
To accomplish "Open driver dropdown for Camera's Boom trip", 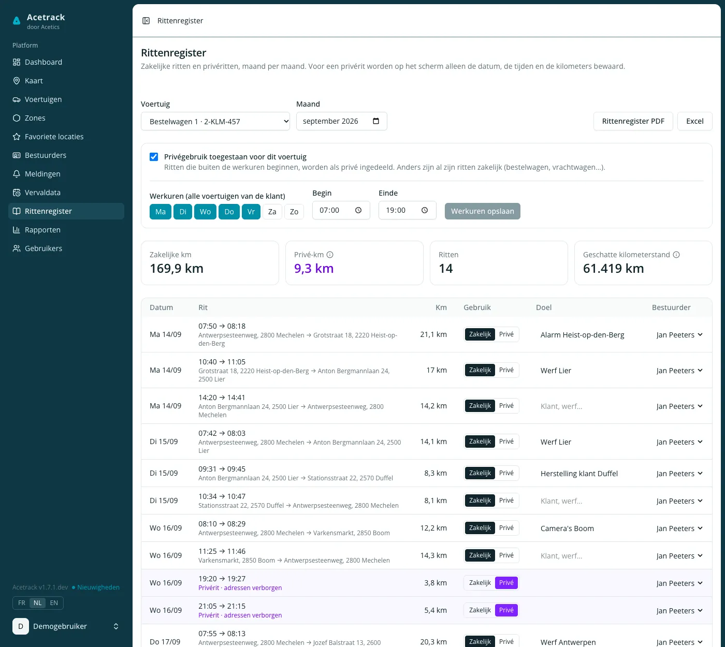I will click(679, 528).
